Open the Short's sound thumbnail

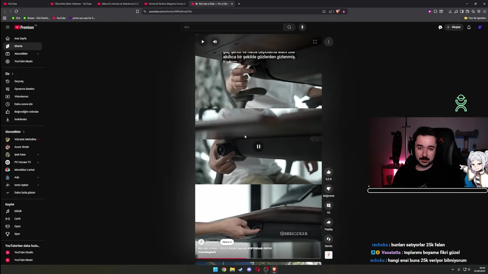tap(329, 255)
